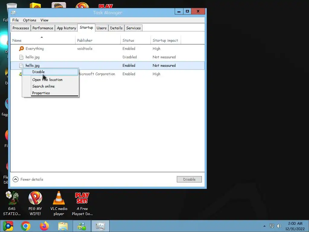The width and height of the screenshot is (309, 232).
Task: Click the Fewer details link
Action: [32, 179]
